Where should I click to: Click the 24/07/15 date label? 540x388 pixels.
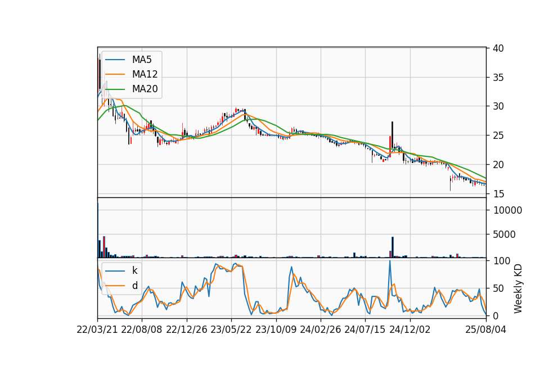click(x=364, y=330)
